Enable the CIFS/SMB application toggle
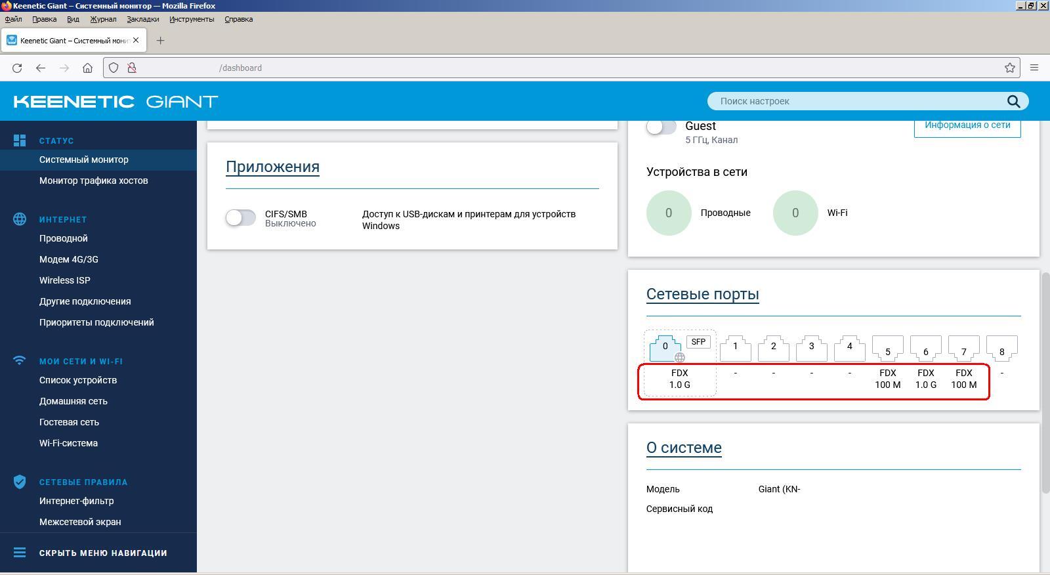The image size is (1050, 575). [241, 217]
